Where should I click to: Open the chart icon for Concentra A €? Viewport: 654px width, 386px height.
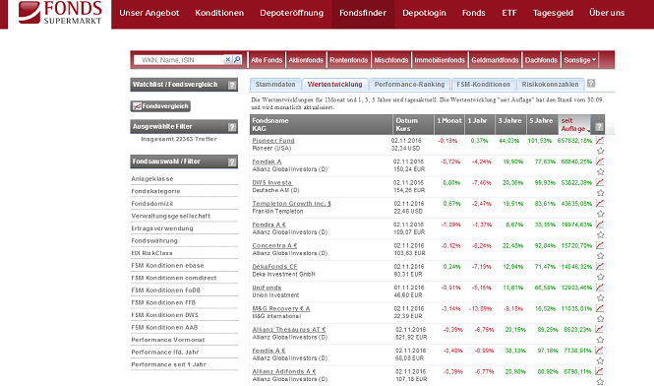pyautogui.click(x=600, y=245)
